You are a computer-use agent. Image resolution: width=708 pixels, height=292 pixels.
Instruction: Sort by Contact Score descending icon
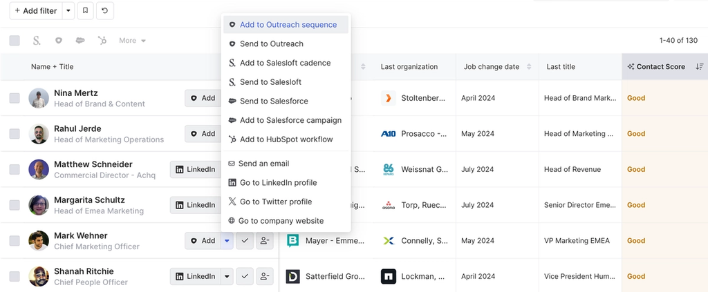[700, 67]
